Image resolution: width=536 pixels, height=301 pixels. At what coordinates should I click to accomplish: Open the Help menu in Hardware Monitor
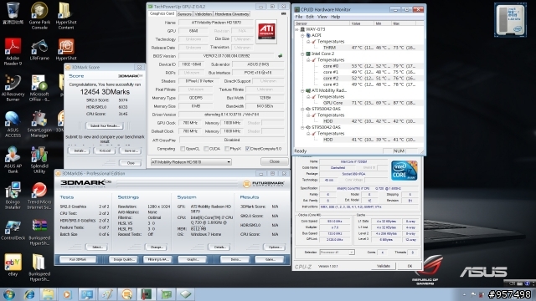pyautogui.click(x=335, y=17)
